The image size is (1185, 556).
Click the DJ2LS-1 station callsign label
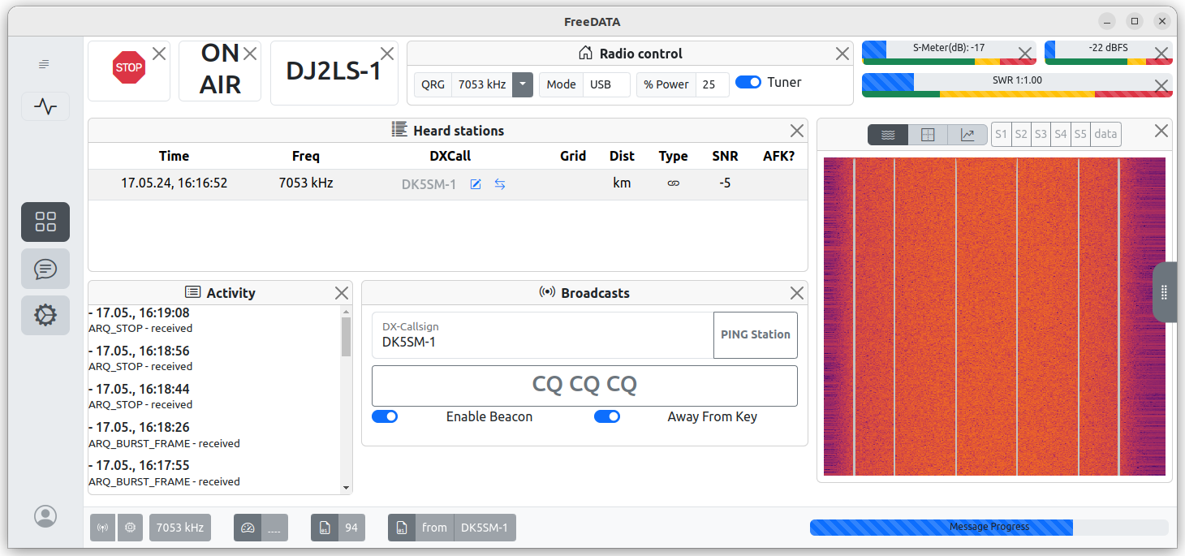(x=334, y=71)
